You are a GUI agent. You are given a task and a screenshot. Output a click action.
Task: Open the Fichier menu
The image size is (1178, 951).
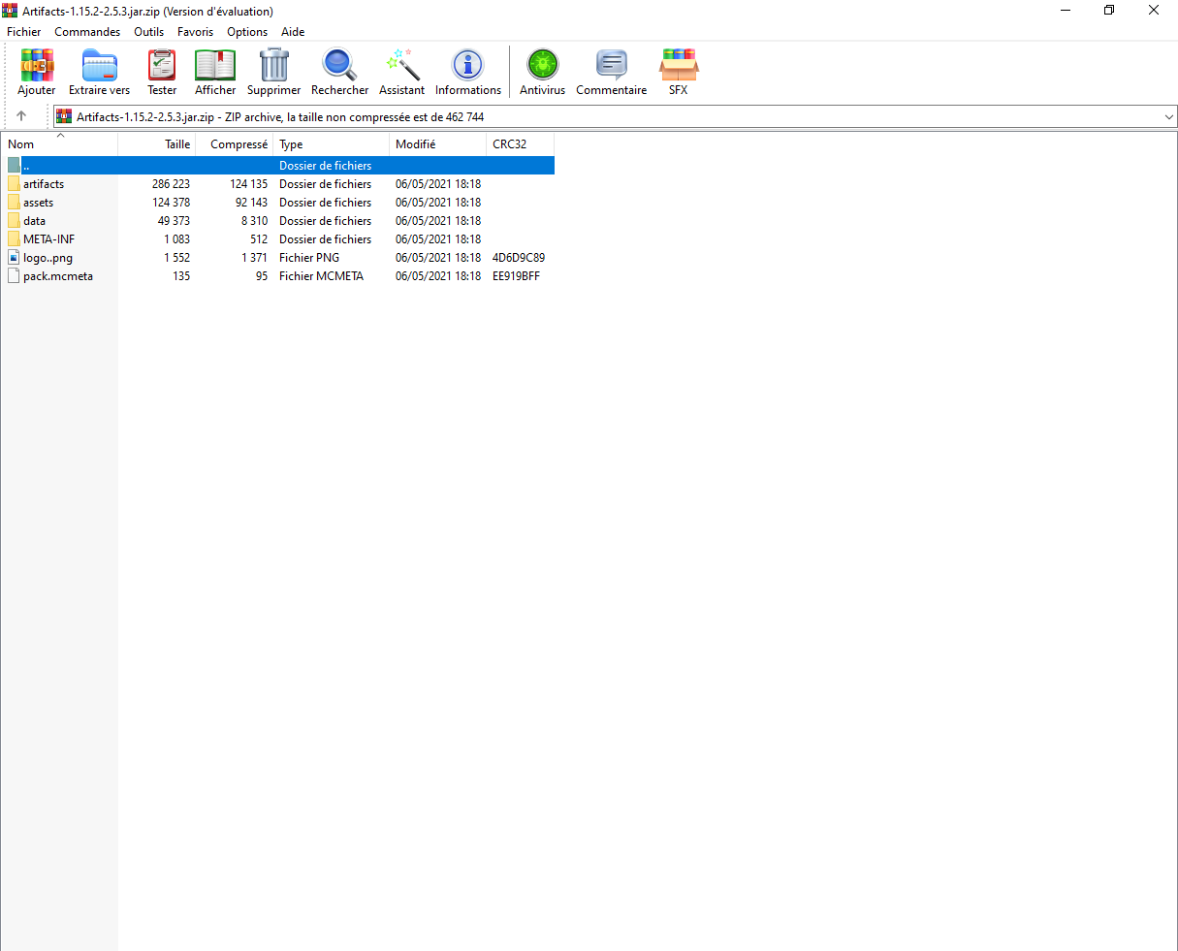coord(24,32)
